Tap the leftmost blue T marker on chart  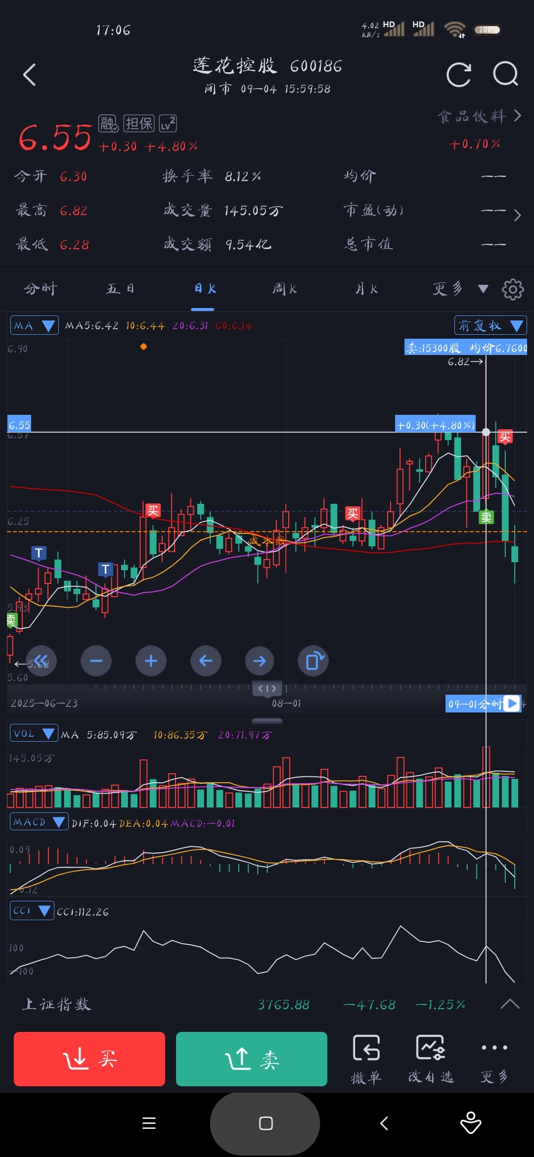click(x=39, y=553)
